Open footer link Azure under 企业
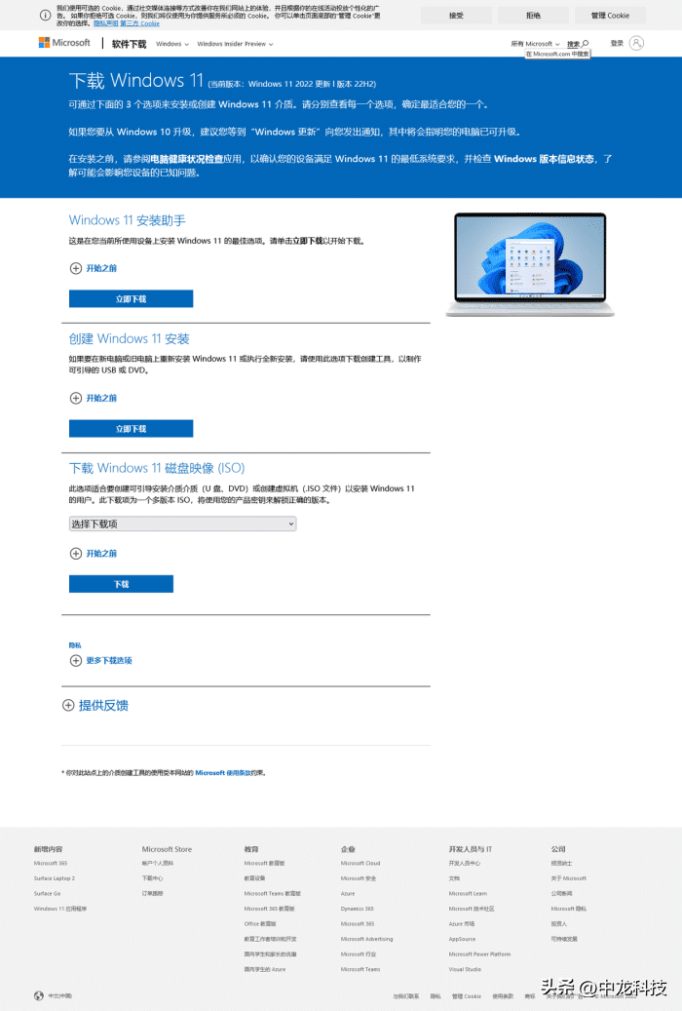Image resolution: width=682 pixels, height=1011 pixels. [x=348, y=894]
